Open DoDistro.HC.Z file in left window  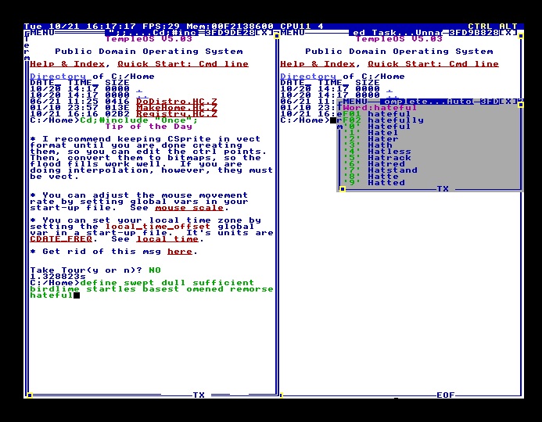coord(177,102)
